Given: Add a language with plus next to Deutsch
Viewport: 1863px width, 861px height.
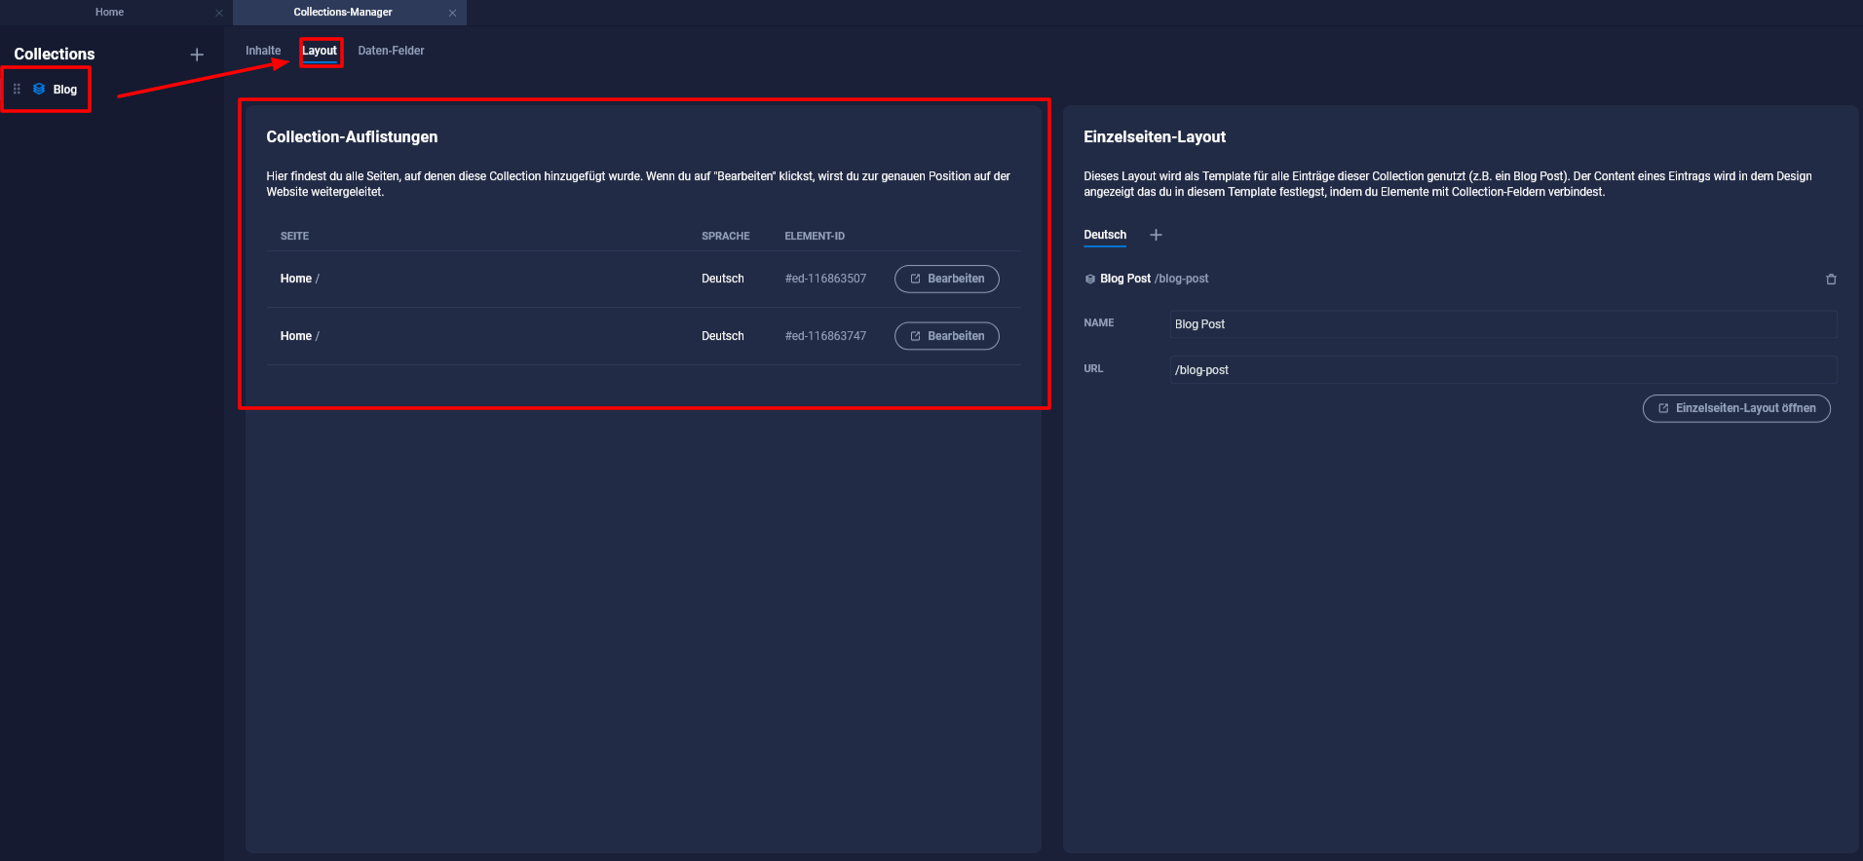Looking at the screenshot, I should tap(1156, 235).
